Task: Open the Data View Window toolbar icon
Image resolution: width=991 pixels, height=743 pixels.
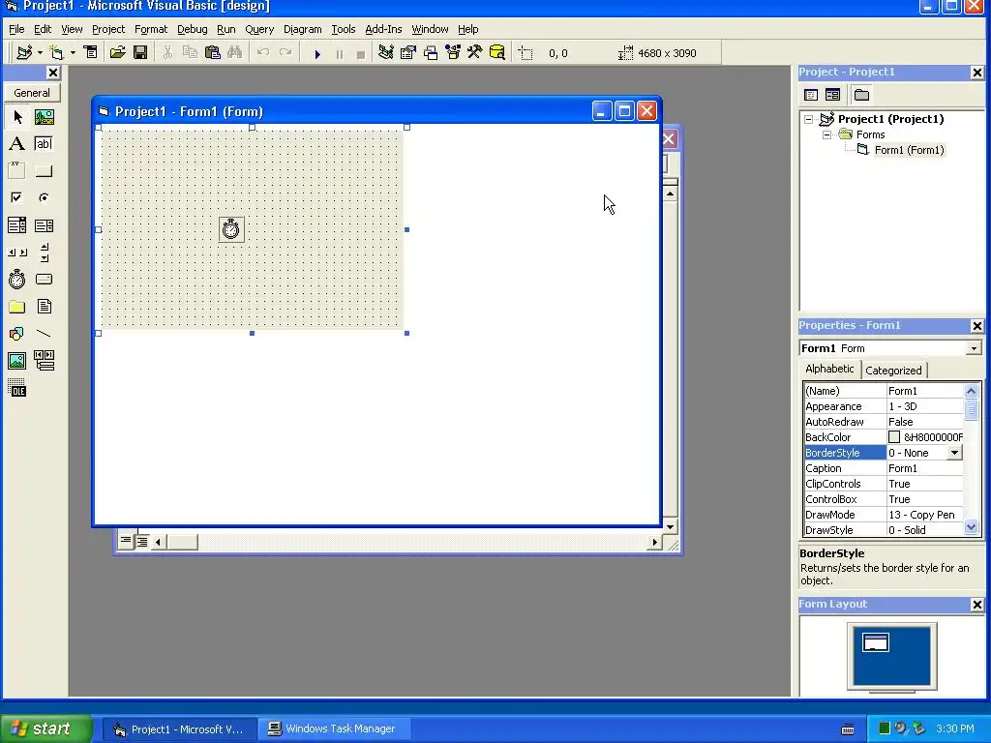Action: 497,52
